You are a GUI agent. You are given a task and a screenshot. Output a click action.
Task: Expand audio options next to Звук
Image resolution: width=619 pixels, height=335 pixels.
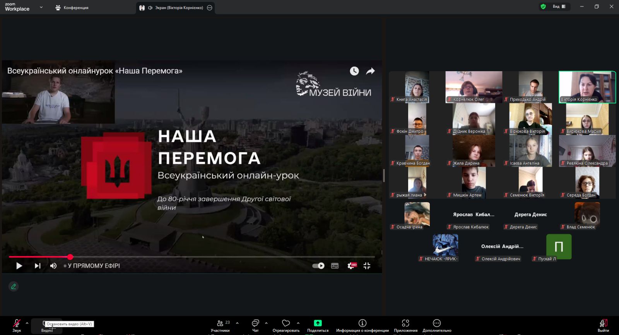pos(27,323)
